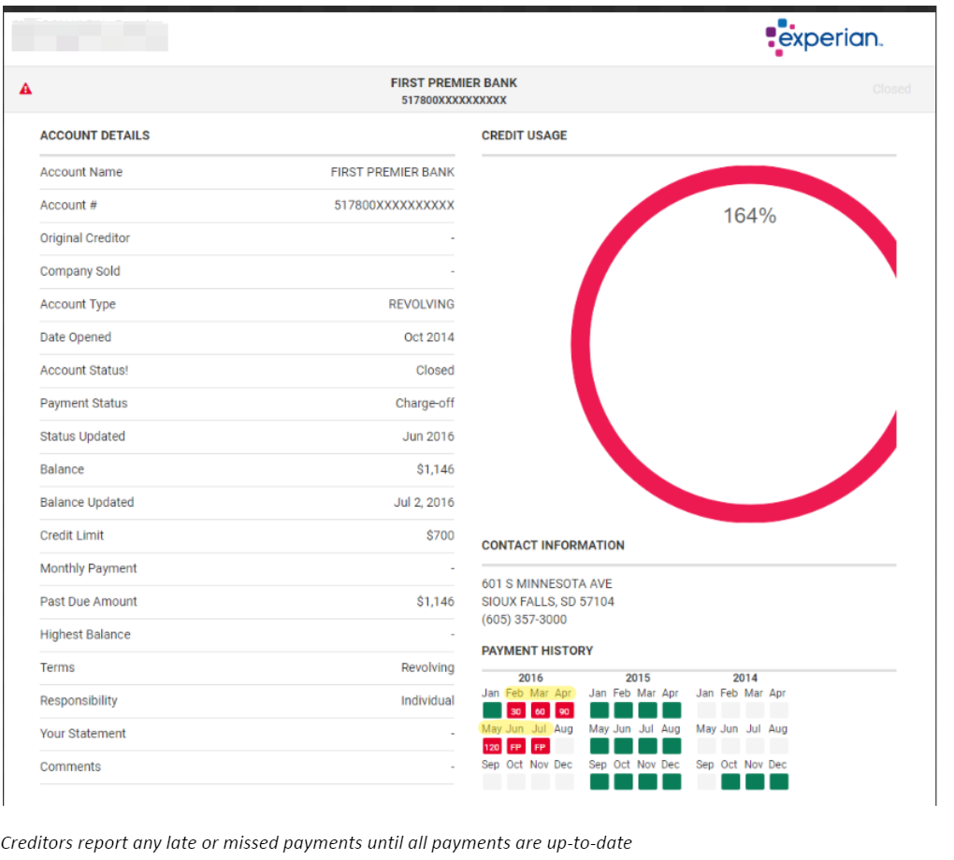Click the Company Sold label
This screenshot has height=860, width=954.
point(80,271)
